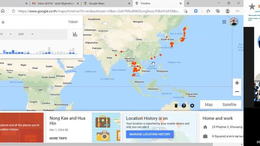The image size is (260, 146).
Task: Click the lock icon in timeline panel
Action: tap(3, 22)
